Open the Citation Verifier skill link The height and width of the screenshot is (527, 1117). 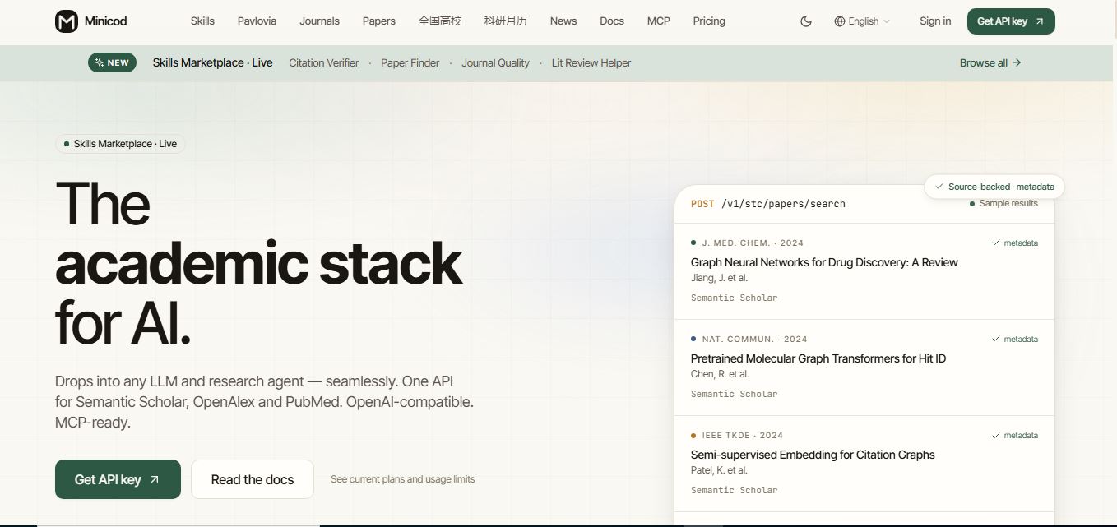(323, 63)
